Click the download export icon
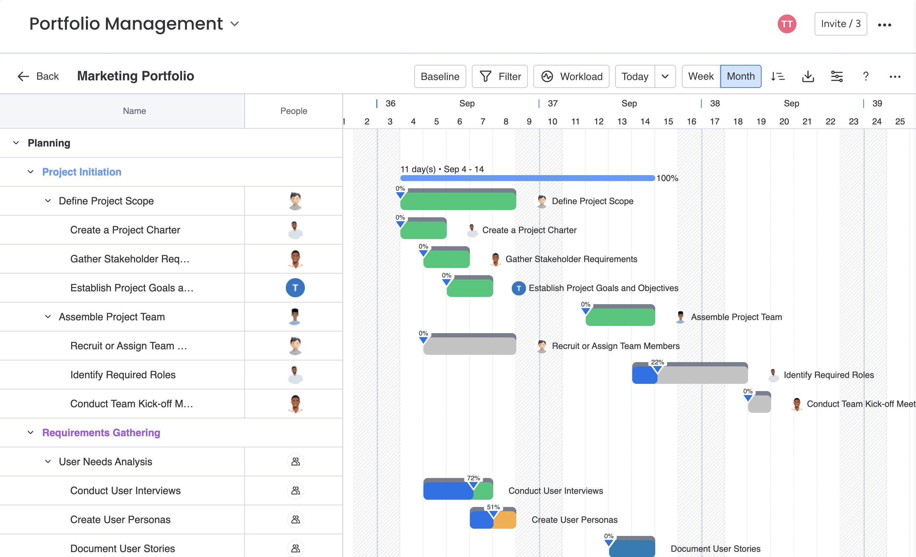 tap(808, 77)
